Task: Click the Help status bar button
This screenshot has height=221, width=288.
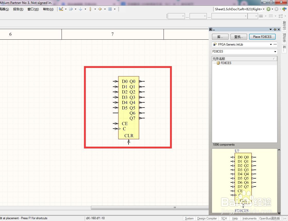Action: [x=235, y=218]
